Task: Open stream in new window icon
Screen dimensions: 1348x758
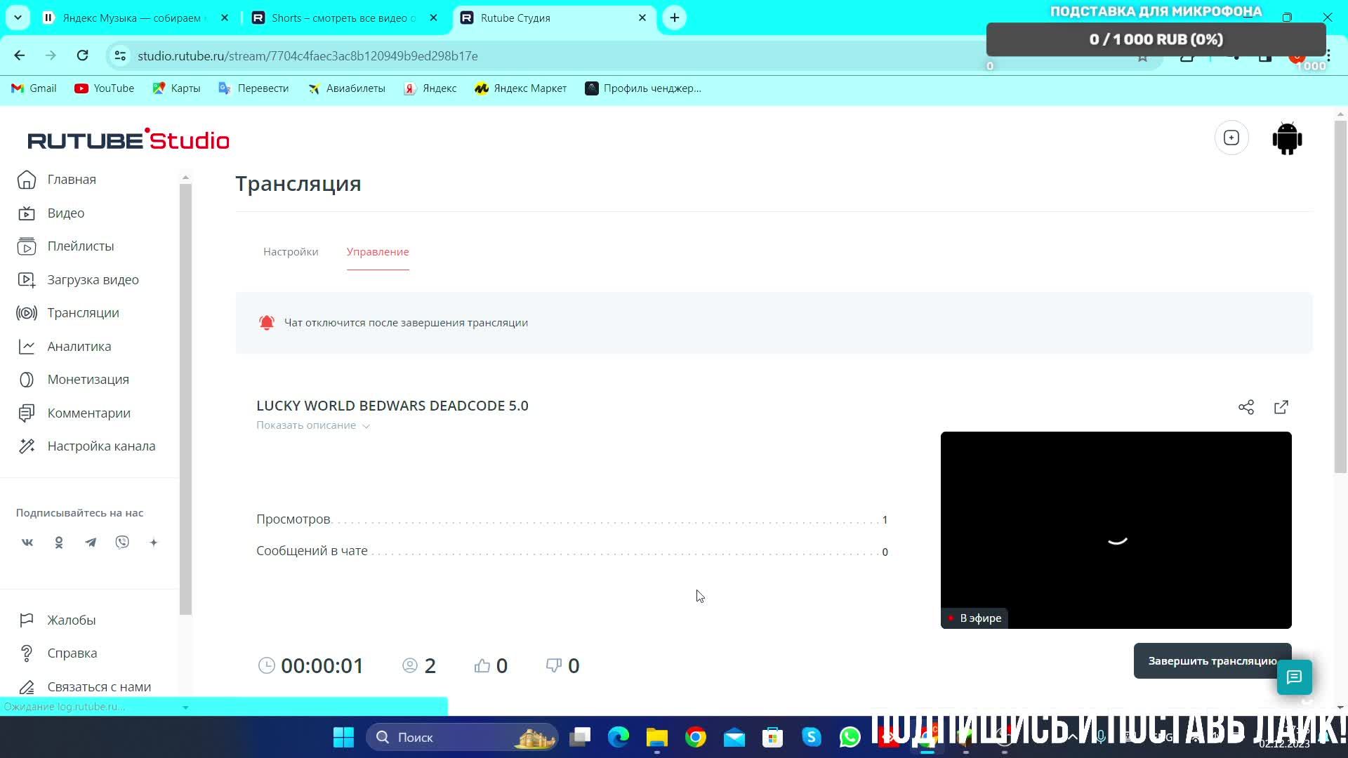Action: [1281, 407]
